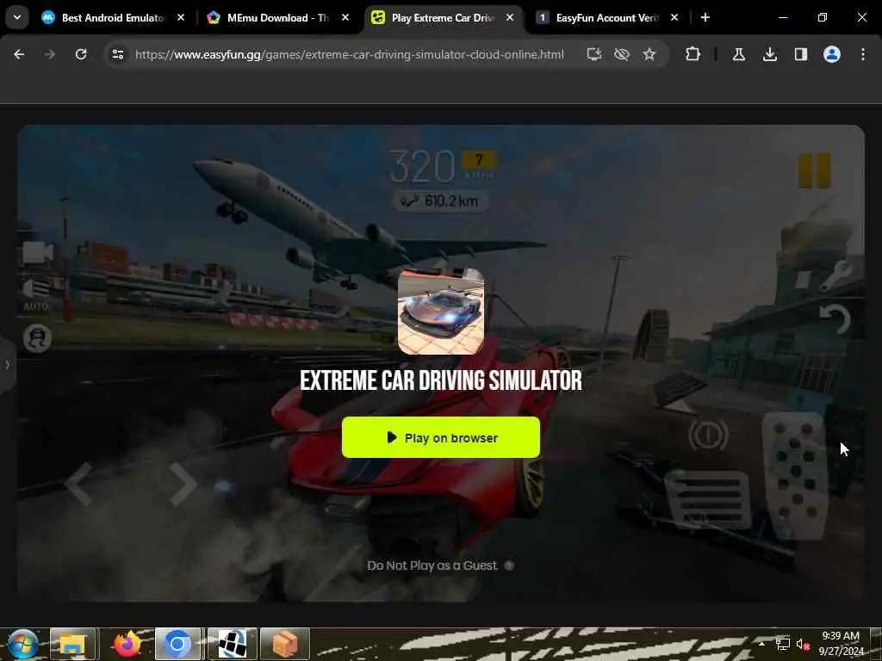Screen dimensions: 882x661
Task: Close the Best Android Emulator tab
Action: coord(181,17)
